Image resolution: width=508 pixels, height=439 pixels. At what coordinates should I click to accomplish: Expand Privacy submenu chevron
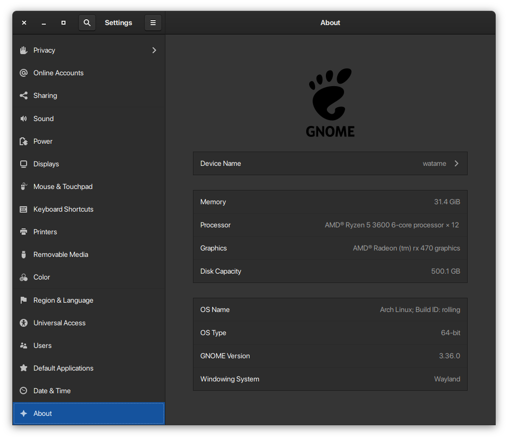tap(154, 50)
